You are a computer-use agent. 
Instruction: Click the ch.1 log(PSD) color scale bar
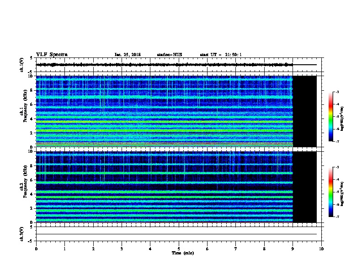330,117
